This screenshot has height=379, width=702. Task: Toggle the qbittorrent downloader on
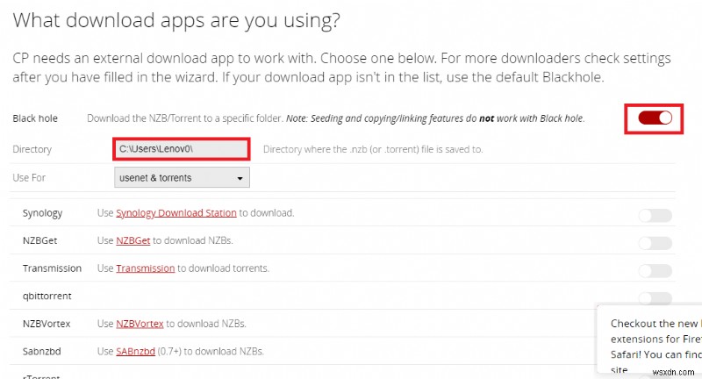click(x=655, y=297)
